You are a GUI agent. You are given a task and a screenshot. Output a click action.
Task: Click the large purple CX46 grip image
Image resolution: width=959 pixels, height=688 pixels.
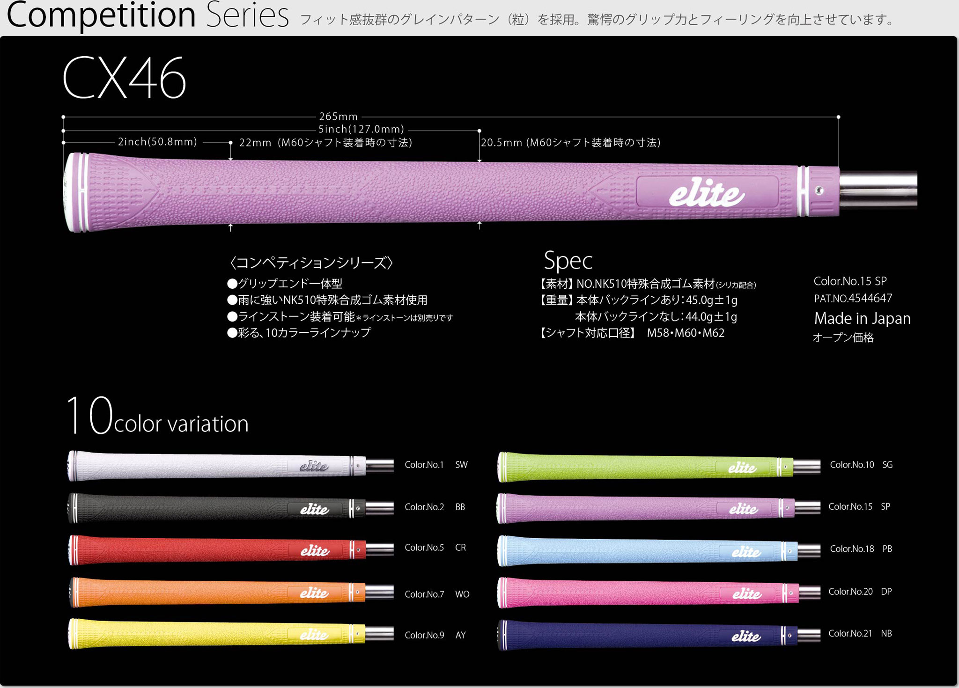click(x=490, y=192)
